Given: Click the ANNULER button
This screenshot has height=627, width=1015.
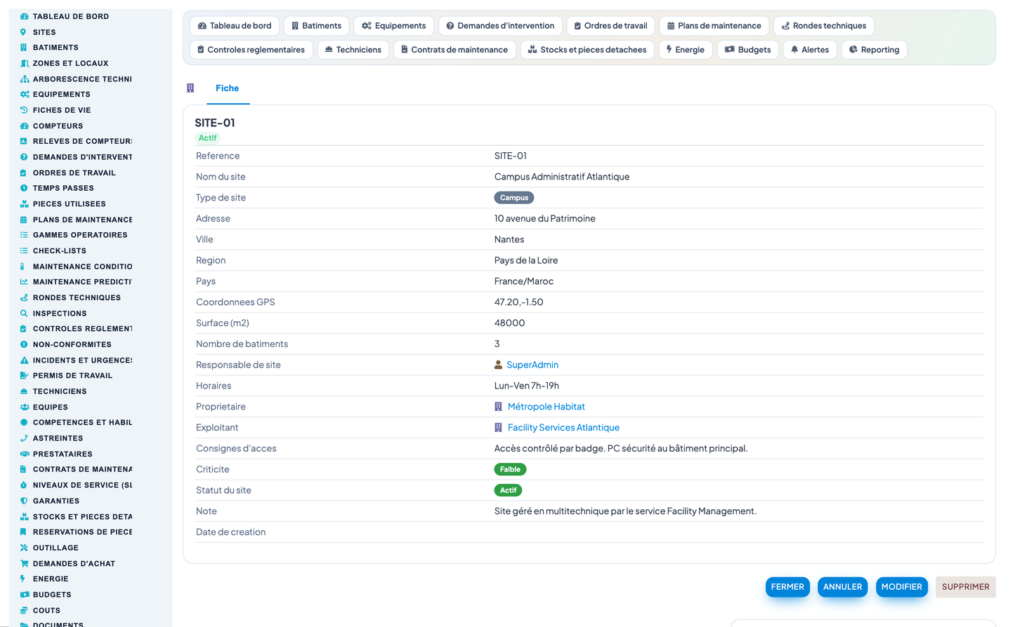Looking at the screenshot, I should pyautogui.click(x=843, y=587).
